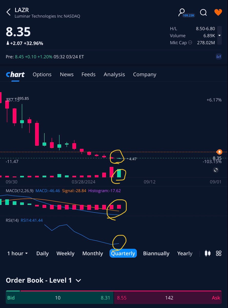Screen dimensions: 228x308
Task: Open the search magnifier icon
Action: [203, 12]
